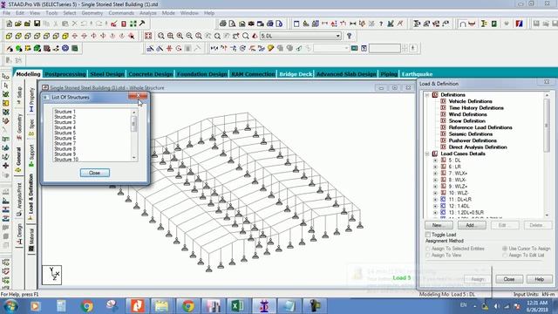
Task: Open the Load & Definition side page tab
Action: (31, 197)
